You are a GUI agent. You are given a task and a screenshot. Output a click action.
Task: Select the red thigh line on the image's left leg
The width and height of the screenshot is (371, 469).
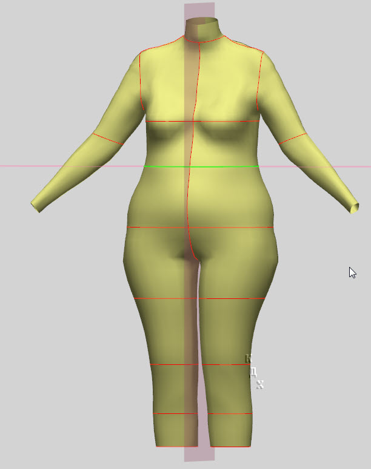point(165,298)
